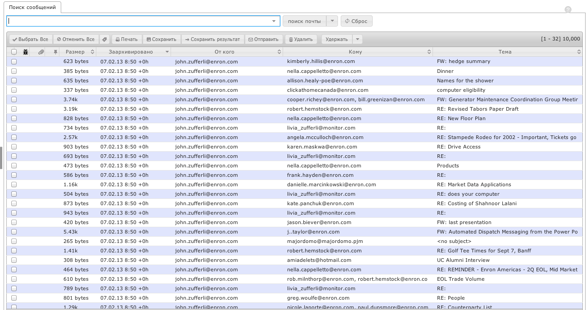Viewport: 586px width, 310px height.
Task: Click the Сброс reset button
Action: pyautogui.click(x=356, y=21)
